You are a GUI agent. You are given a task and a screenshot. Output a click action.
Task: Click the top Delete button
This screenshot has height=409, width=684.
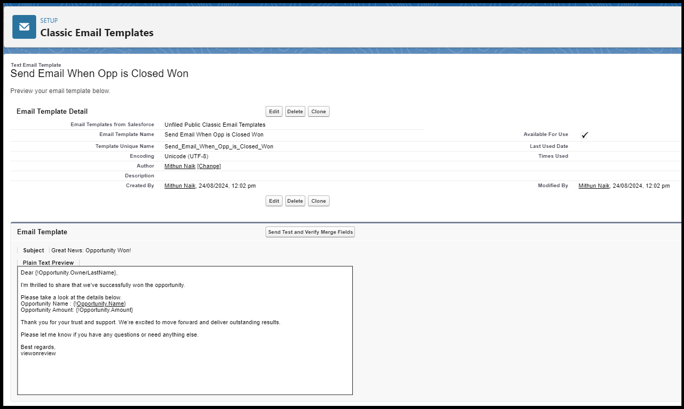[x=295, y=112]
